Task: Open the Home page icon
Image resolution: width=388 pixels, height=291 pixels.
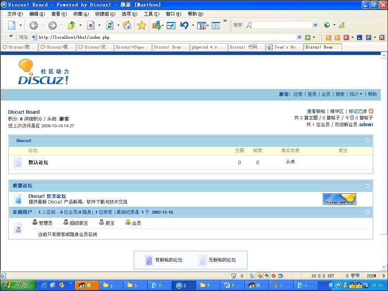Action: pos(127,25)
